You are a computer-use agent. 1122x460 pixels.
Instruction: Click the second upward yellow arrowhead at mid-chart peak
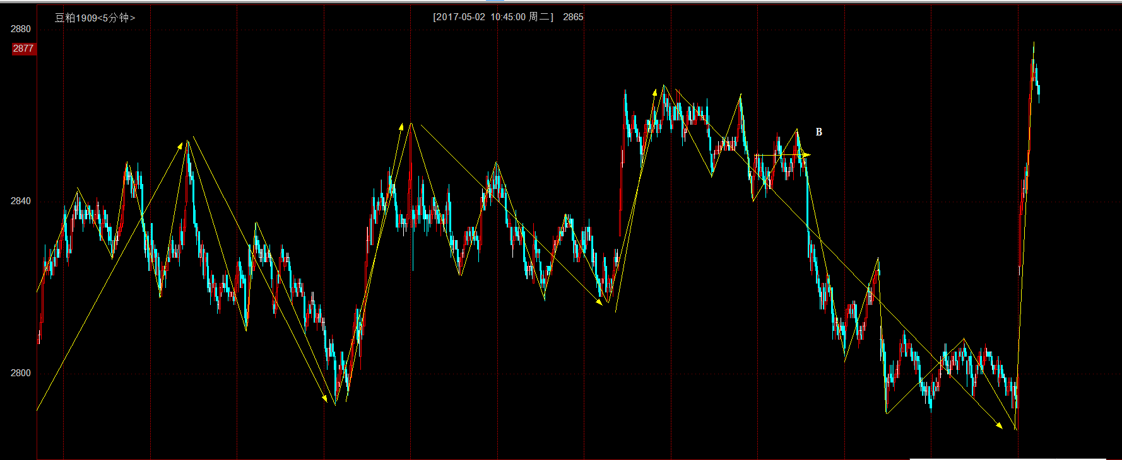pos(401,127)
